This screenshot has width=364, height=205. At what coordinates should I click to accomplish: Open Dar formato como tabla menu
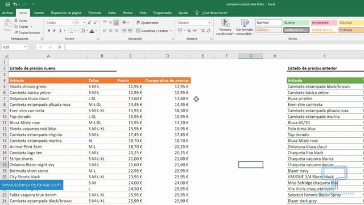tap(245, 27)
